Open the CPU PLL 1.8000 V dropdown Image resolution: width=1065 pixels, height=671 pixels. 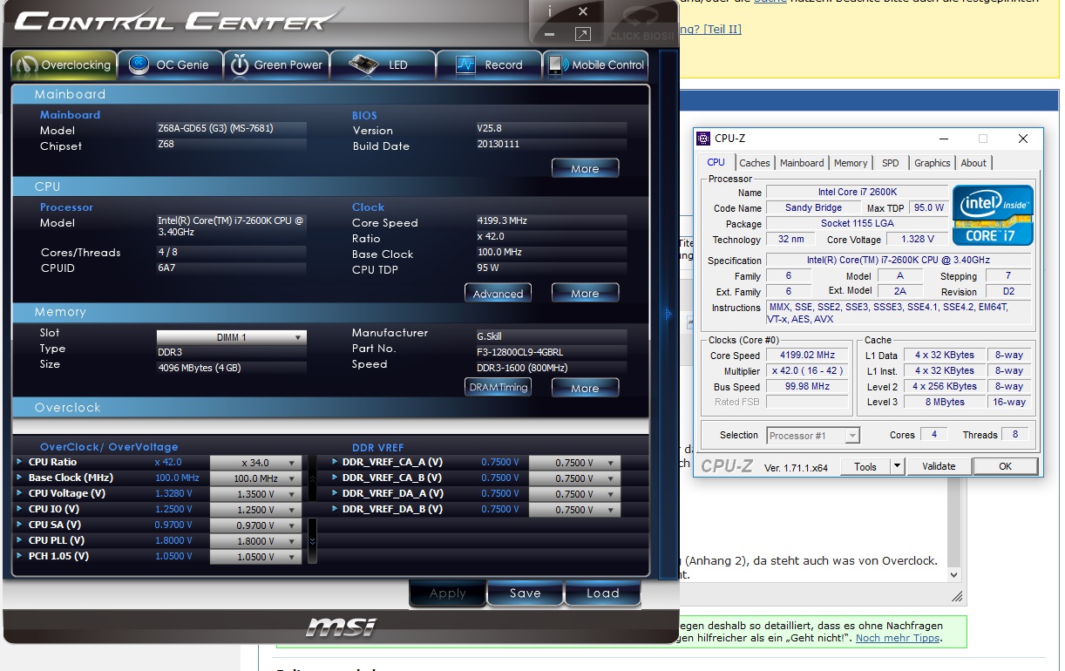[255, 541]
